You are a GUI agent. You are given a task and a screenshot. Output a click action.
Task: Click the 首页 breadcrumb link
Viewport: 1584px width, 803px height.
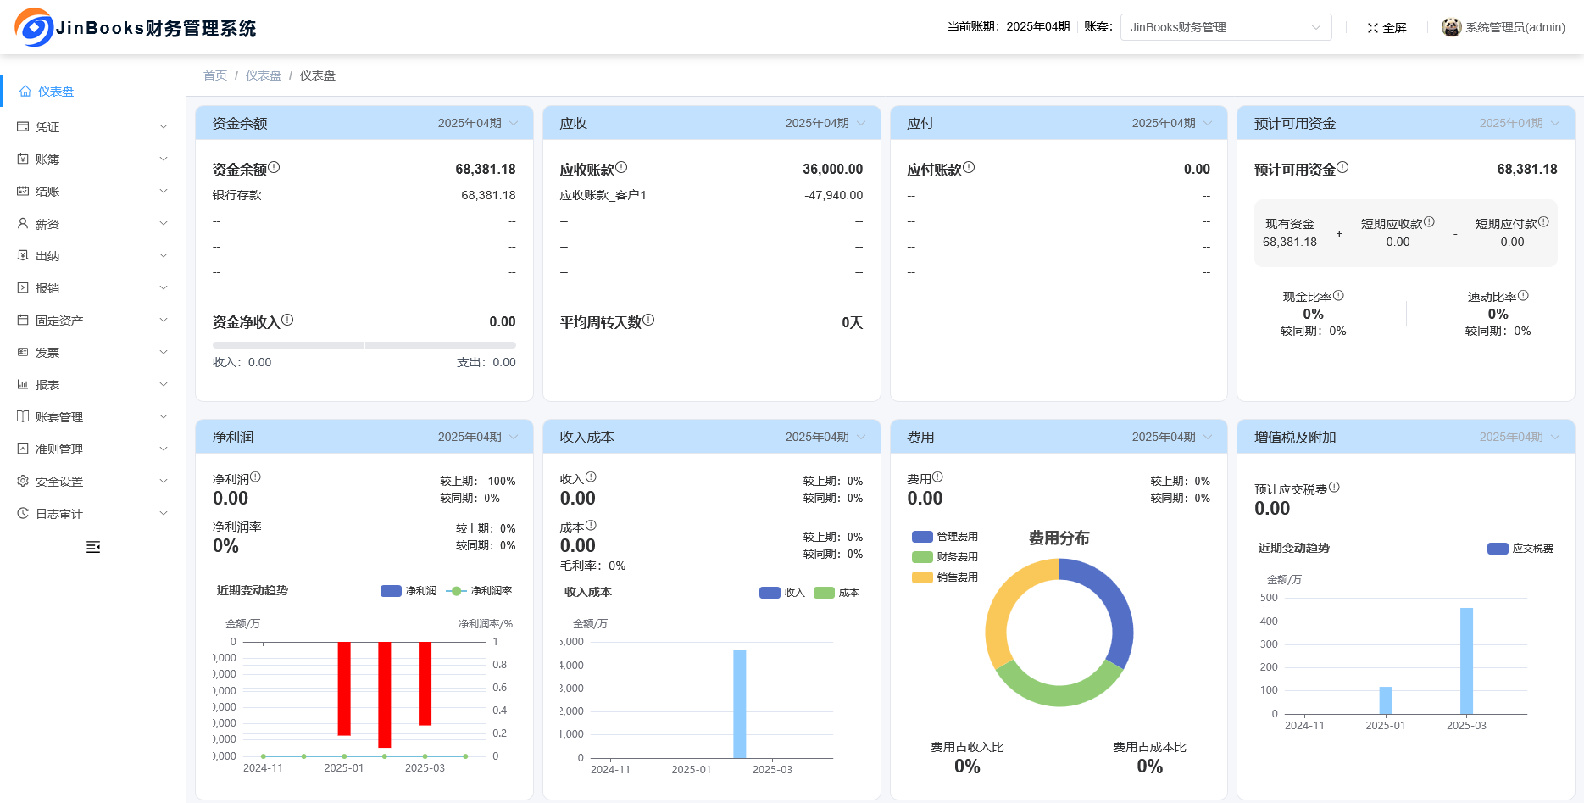point(214,75)
